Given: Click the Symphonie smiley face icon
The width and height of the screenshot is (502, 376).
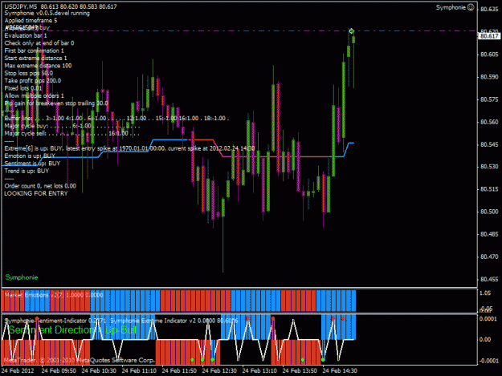Looking at the screenshot, I should point(471,7).
